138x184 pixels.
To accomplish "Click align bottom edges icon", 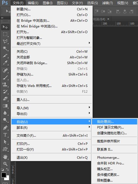I will 110,11.
